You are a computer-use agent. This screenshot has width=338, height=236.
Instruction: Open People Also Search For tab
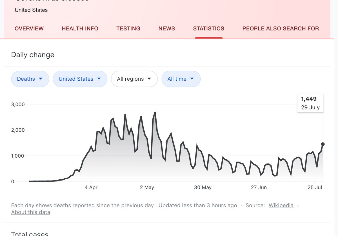tap(281, 28)
